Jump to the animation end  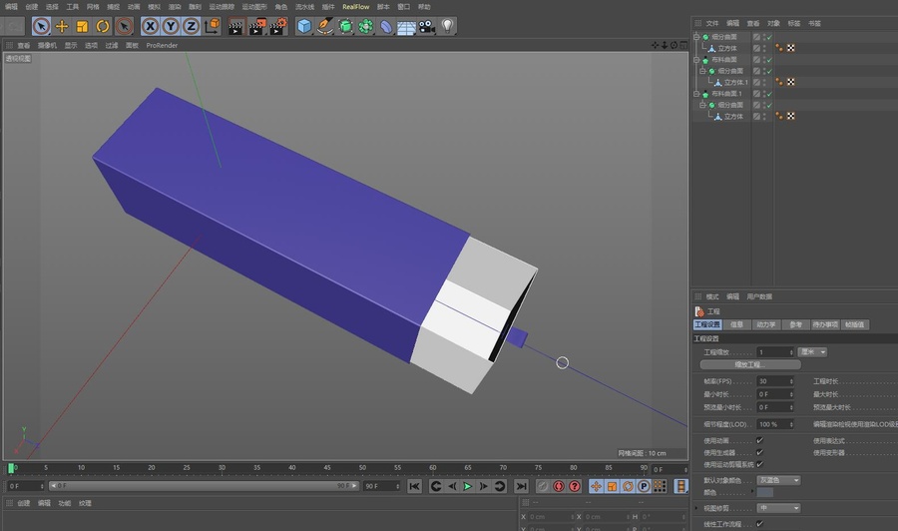[x=521, y=486]
